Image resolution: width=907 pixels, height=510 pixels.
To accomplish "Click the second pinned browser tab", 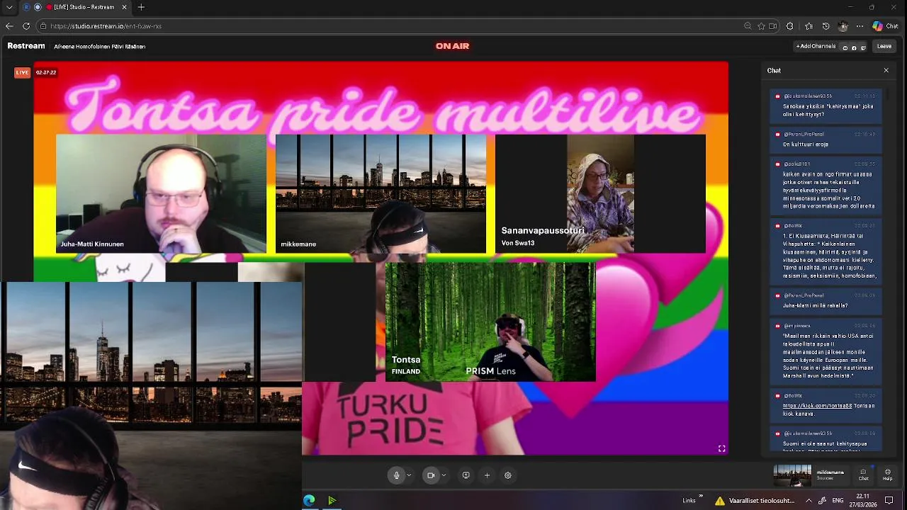I will (38, 7).
